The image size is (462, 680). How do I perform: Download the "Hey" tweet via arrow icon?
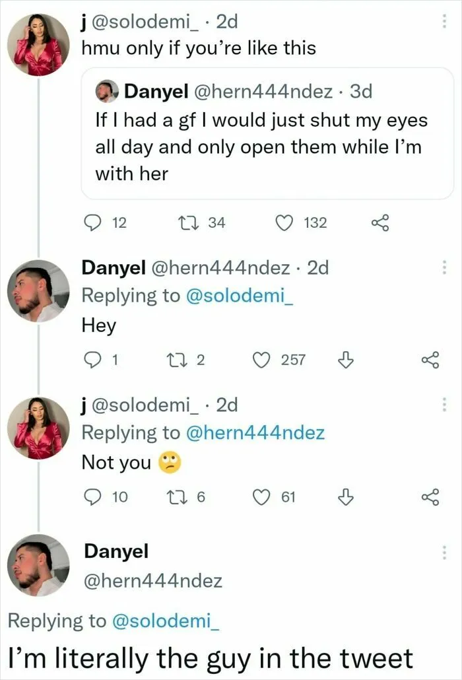pos(345,360)
